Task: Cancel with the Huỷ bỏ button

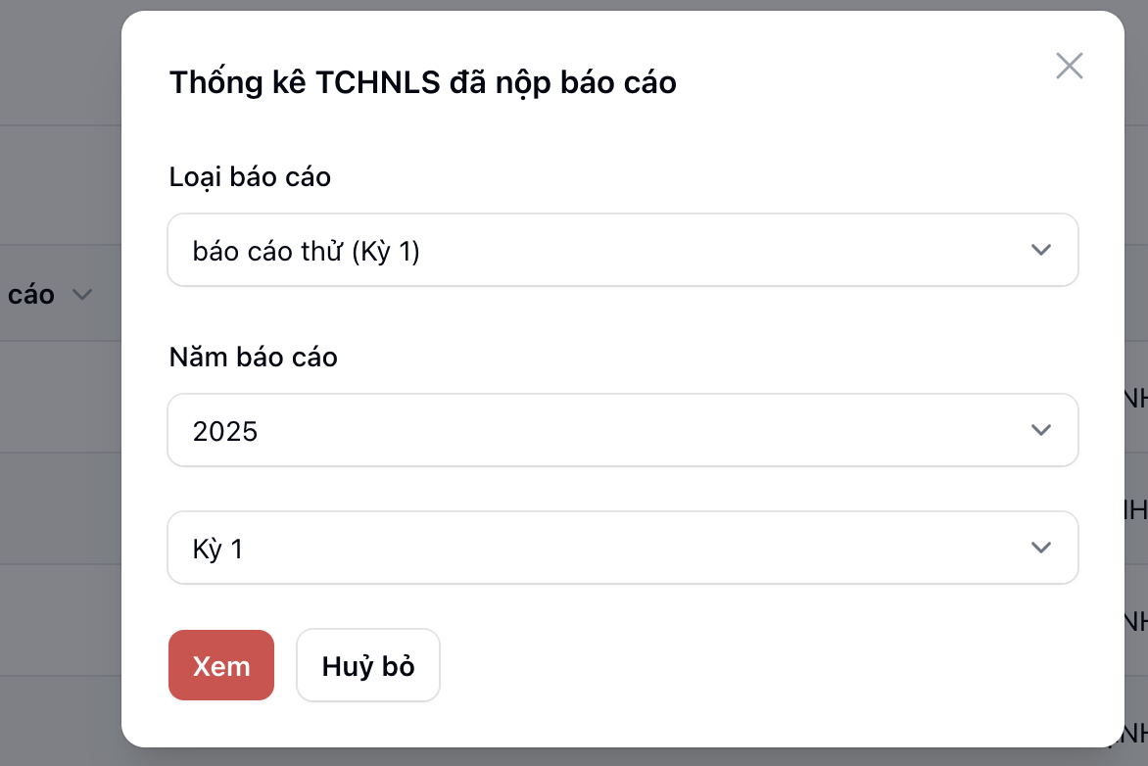Action: point(368,666)
